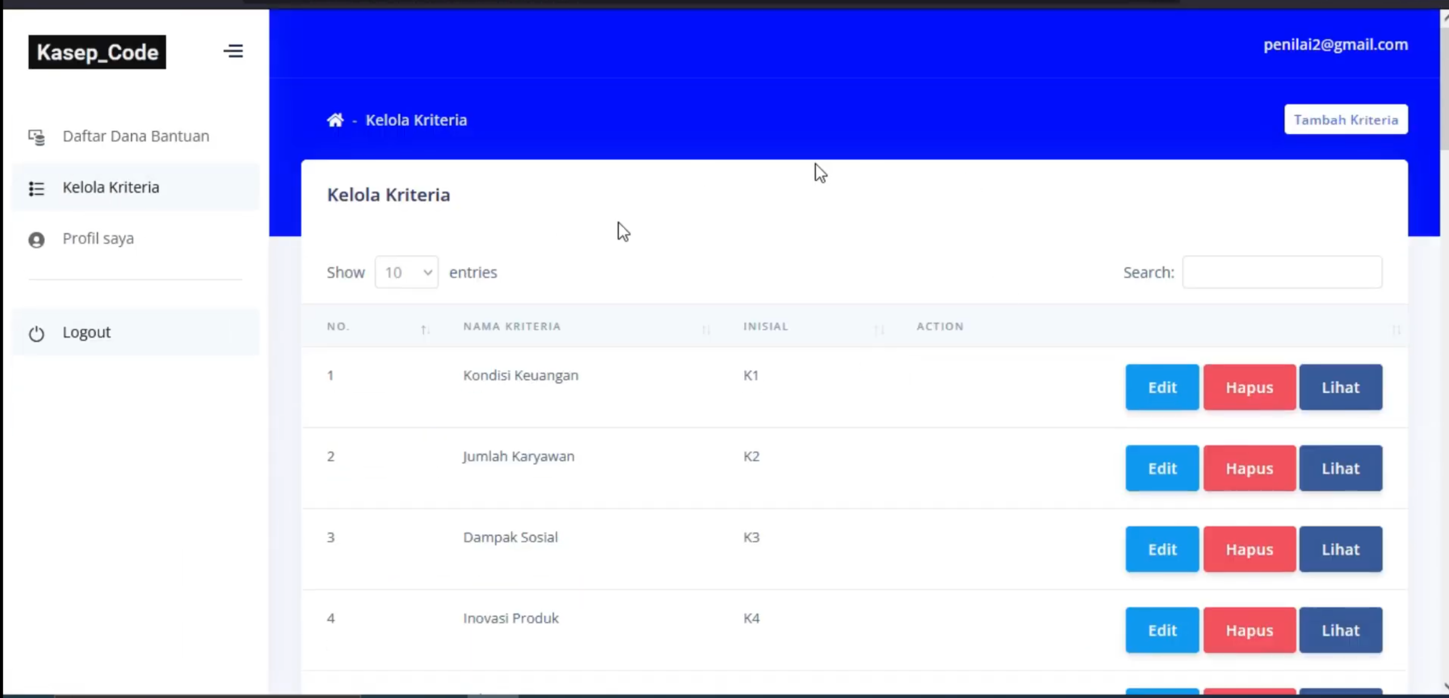The image size is (1449, 698).
Task: Edit the Dampak Sosial criterion
Action: pyautogui.click(x=1162, y=549)
